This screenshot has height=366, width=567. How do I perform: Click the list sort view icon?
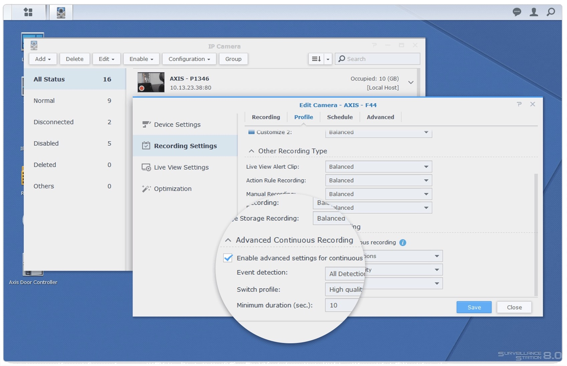pos(316,59)
